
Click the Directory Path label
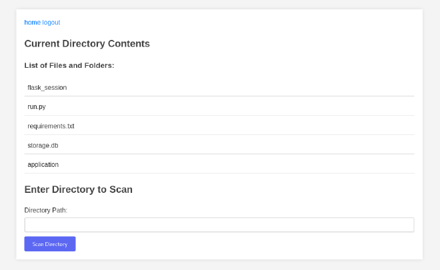(46, 210)
